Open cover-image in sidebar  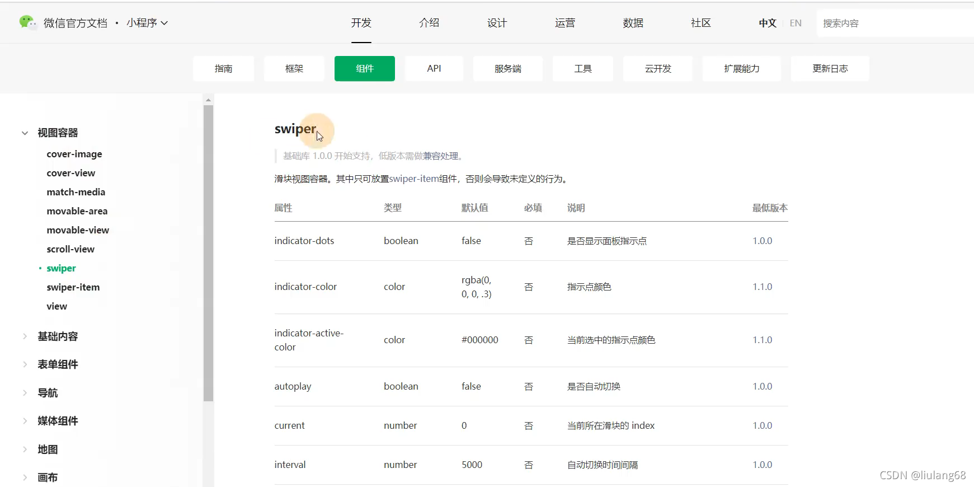[74, 154]
